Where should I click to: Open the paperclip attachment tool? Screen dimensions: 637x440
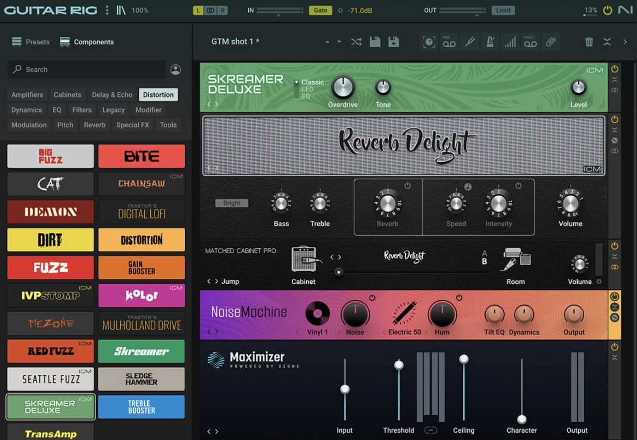point(550,42)
